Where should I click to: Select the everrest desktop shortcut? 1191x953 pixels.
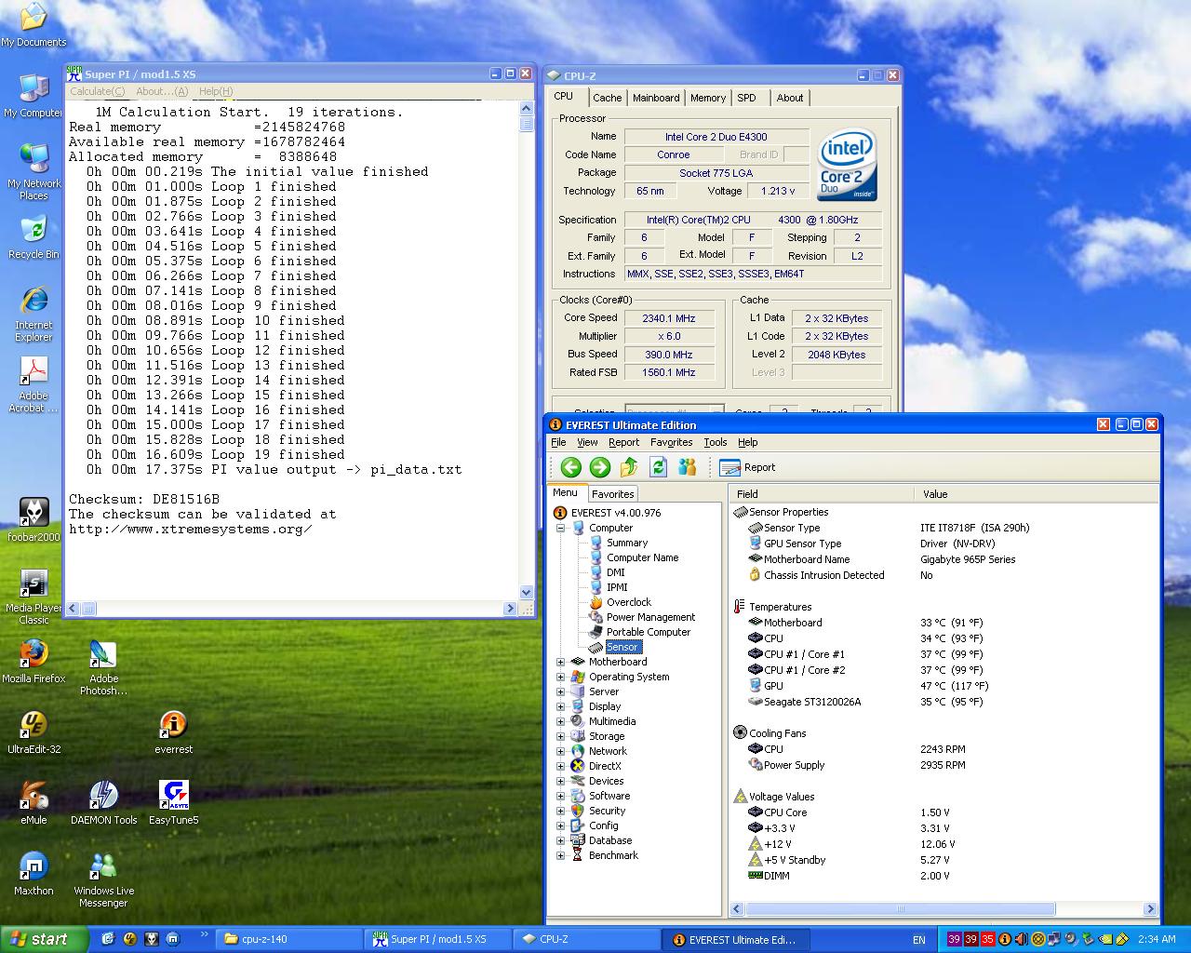pyautogui.click(x=173, y=732)
